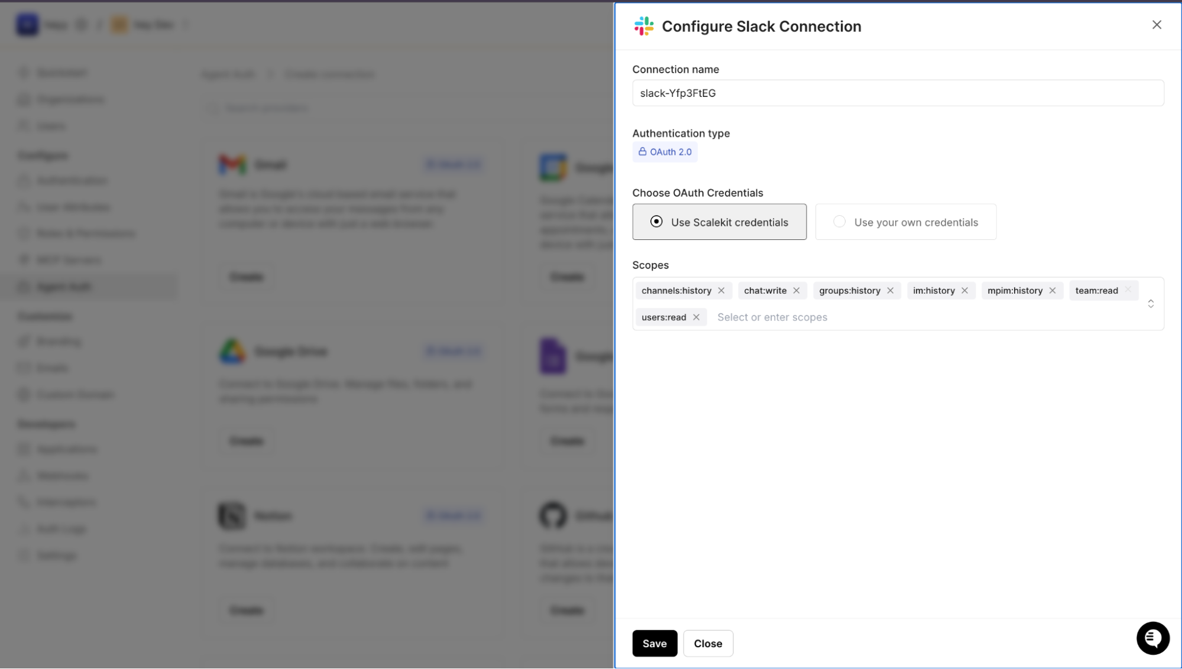The image size is (1182, 669).
Task: Click the Create button under Gmail
Action: [247, 277]
